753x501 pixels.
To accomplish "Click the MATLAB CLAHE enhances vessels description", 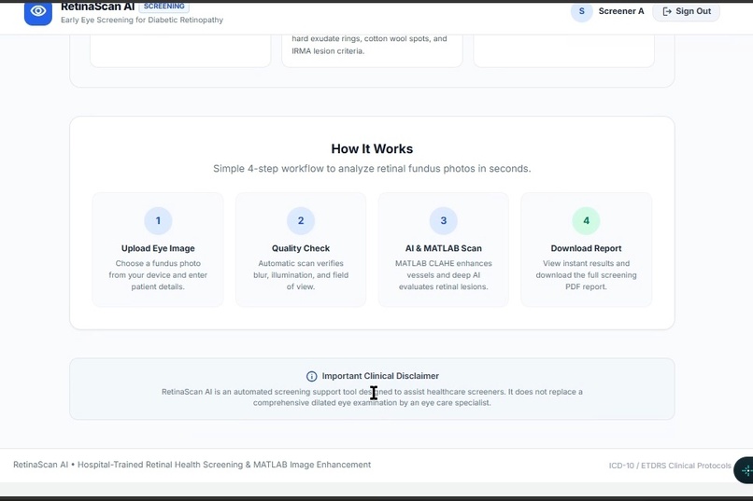I will pyautogui.click(x=443, y=275).
